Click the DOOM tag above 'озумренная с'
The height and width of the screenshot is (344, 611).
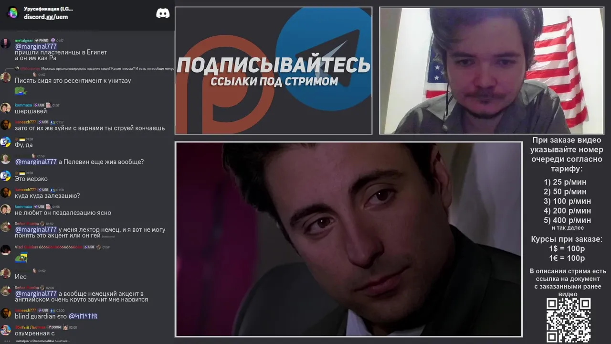pos(54,327)
